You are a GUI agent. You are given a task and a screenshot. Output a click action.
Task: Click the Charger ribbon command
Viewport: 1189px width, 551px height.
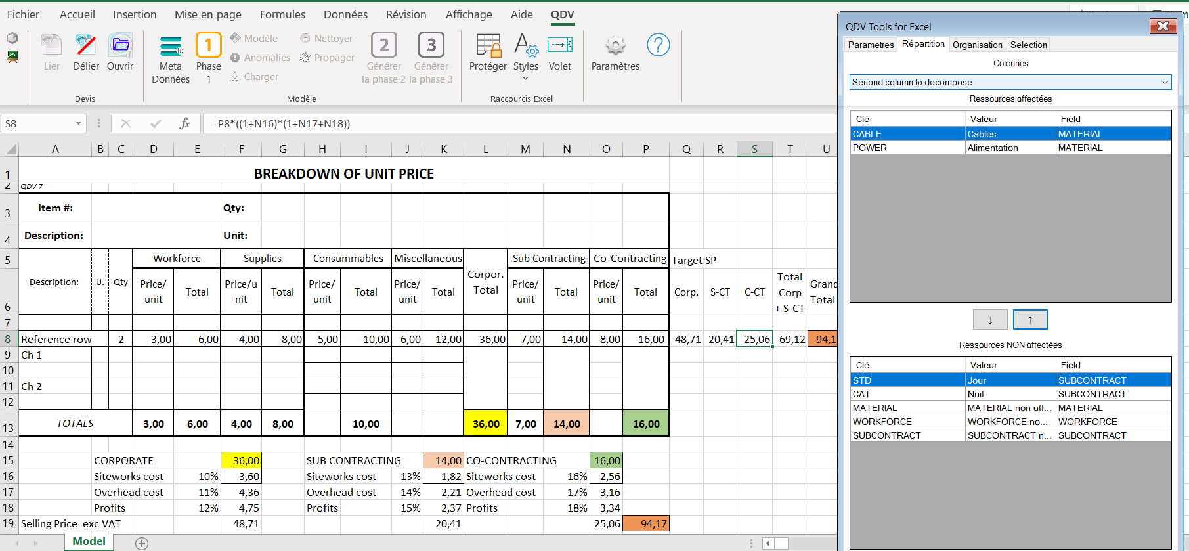(254, 77)
